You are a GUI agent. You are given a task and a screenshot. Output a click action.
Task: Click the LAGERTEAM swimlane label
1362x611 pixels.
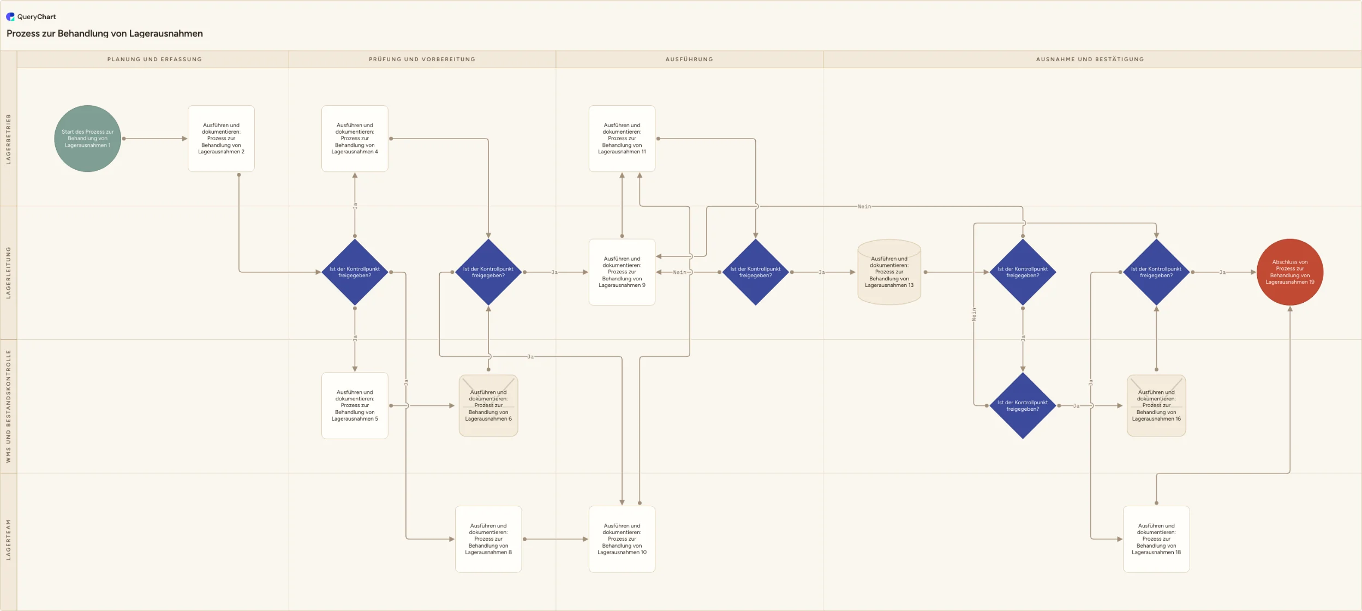(x=8, y=540)
